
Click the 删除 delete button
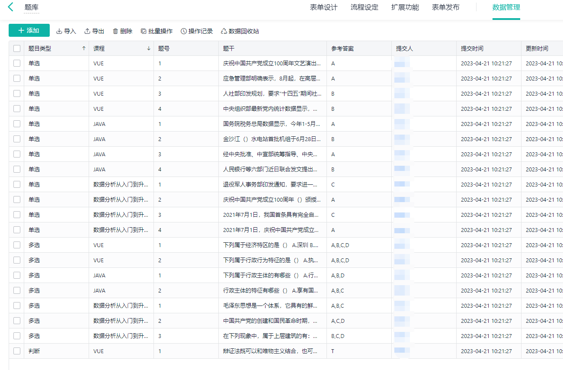(x=122, y=31)
